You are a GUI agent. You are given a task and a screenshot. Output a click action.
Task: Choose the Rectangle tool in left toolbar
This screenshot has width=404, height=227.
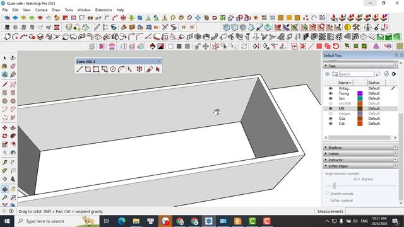coord(4,93)
